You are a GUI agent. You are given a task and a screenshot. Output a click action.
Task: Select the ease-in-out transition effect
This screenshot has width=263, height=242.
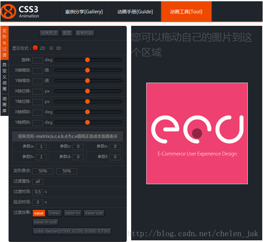point(46,223)
